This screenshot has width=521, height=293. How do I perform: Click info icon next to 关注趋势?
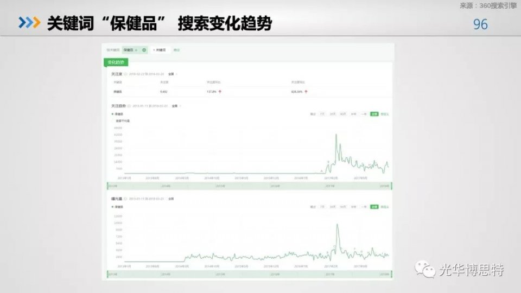tap(129, 106)
